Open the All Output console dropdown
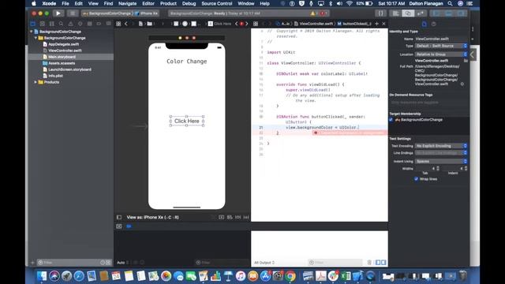 [264, 263]
